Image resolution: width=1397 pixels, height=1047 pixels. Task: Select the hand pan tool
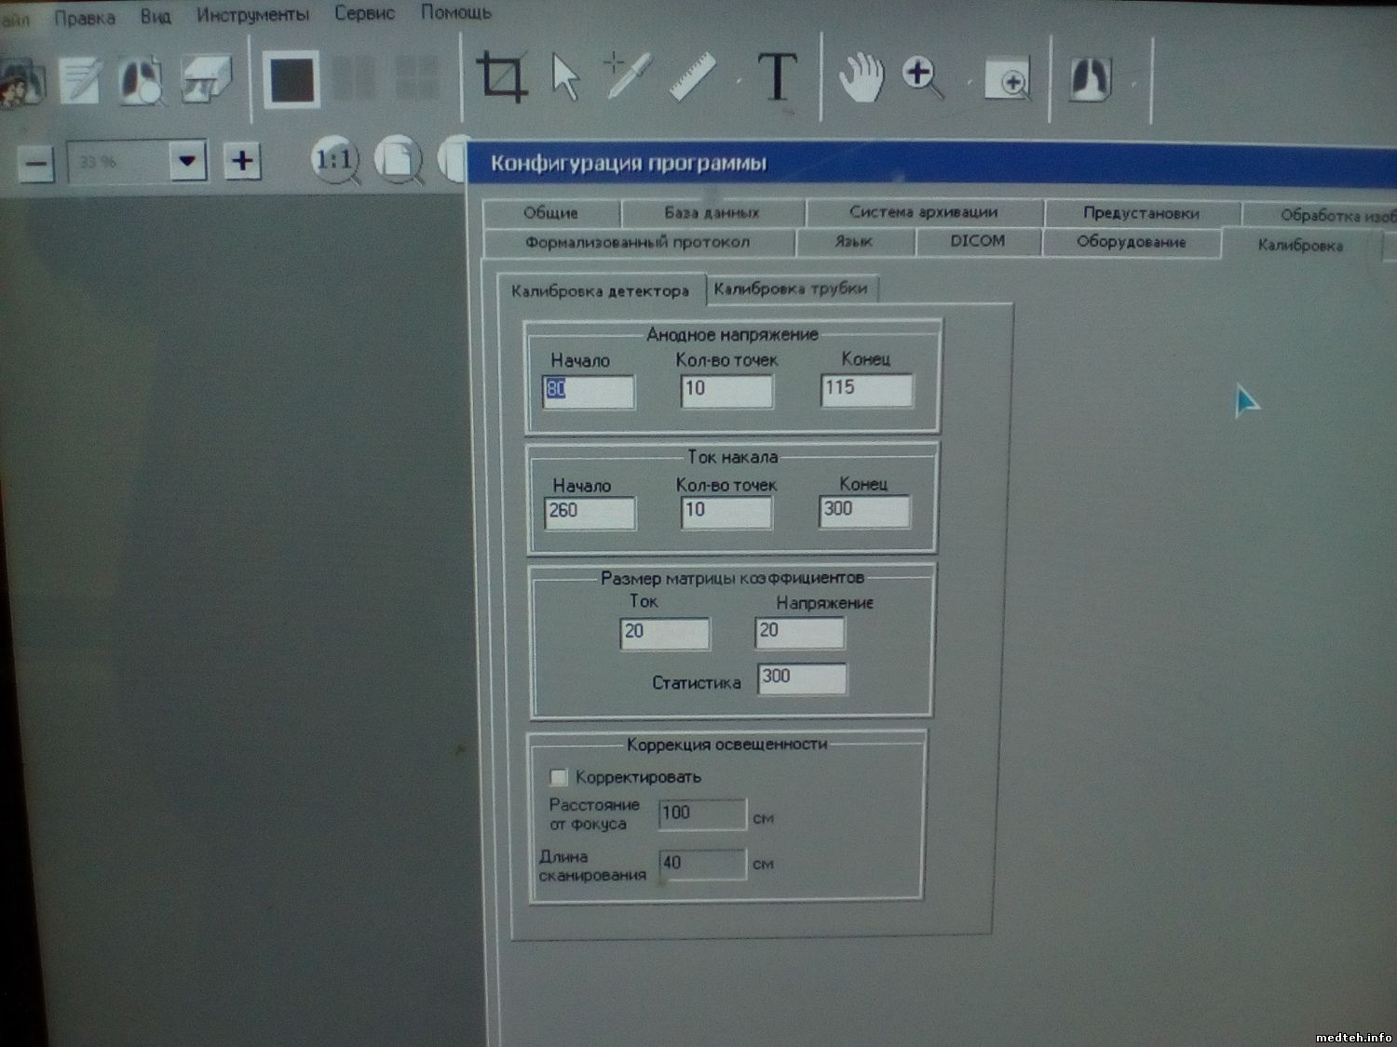pyautogui.click(x=861, y=76)
